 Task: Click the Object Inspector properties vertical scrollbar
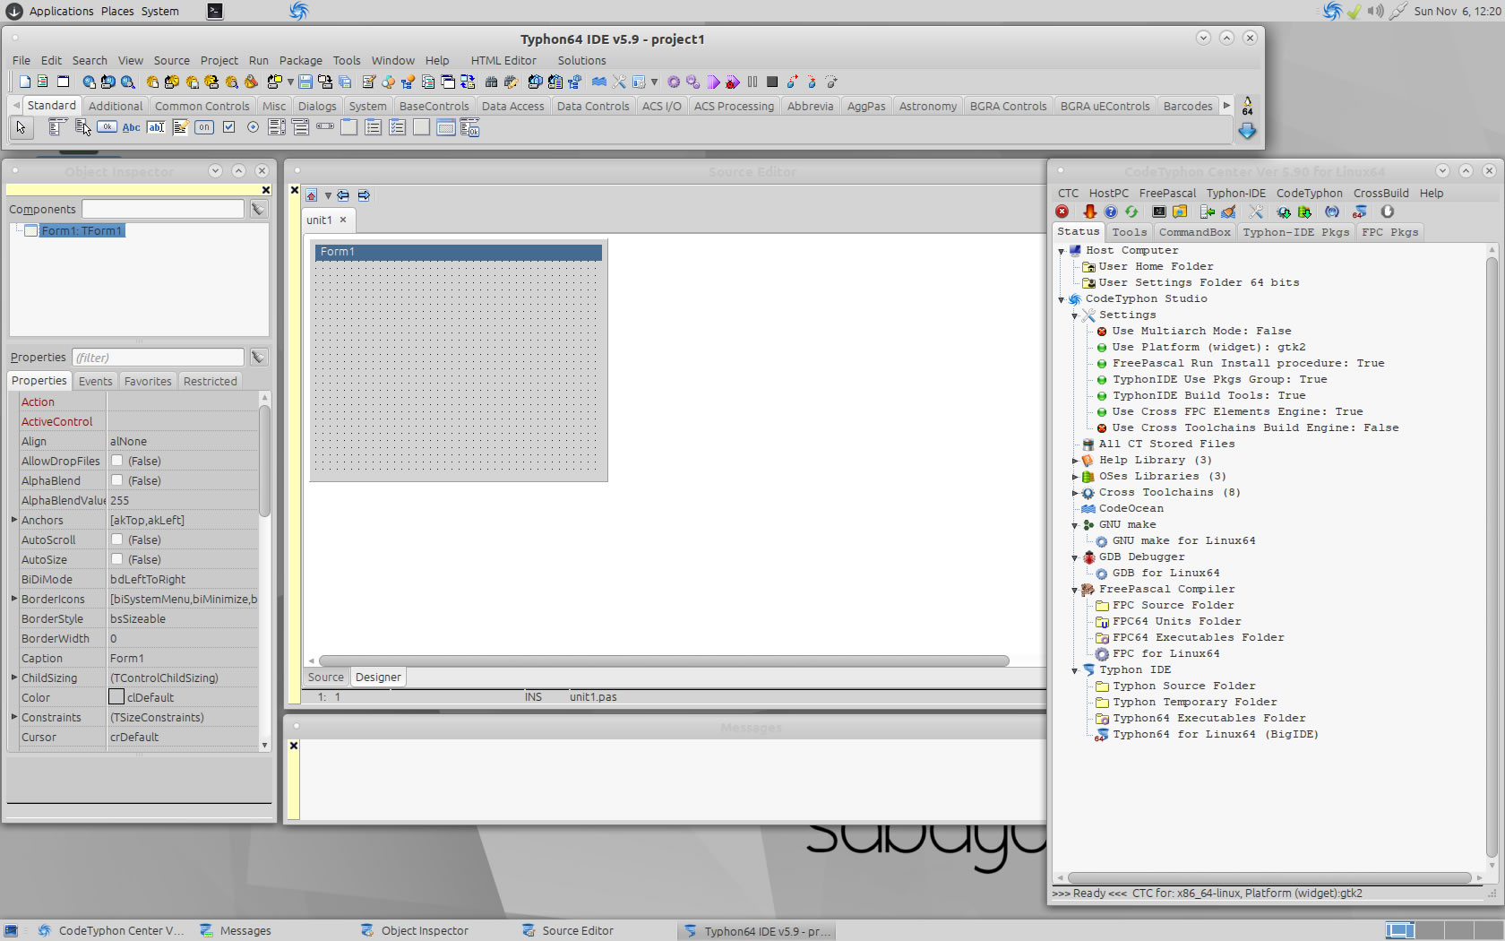click(264, 462)
